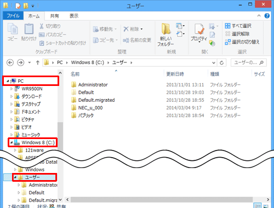Click the History icon in the open group
The width and height of the screenshot is (274, 208).
212,43
